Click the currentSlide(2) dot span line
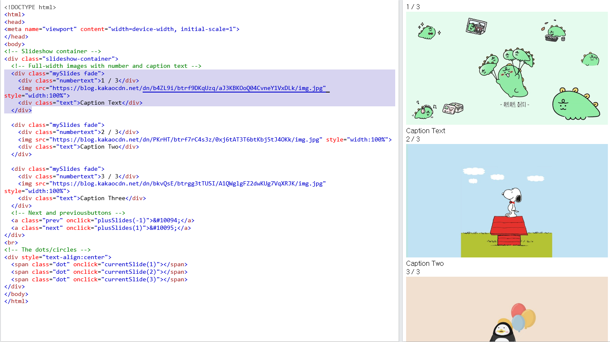Image resolution: width=610 pixels, height=342 pixels. 99,272
